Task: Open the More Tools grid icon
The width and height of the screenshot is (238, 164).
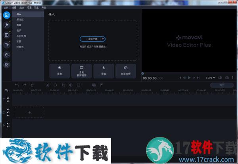Action: tap(7, 65)
